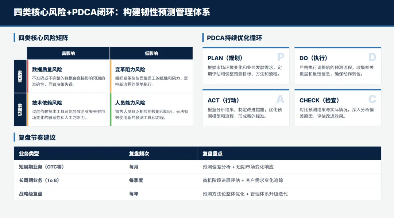
Task: Toggle the 高概率 row label on the risk matrix
Action: point(20,75)
